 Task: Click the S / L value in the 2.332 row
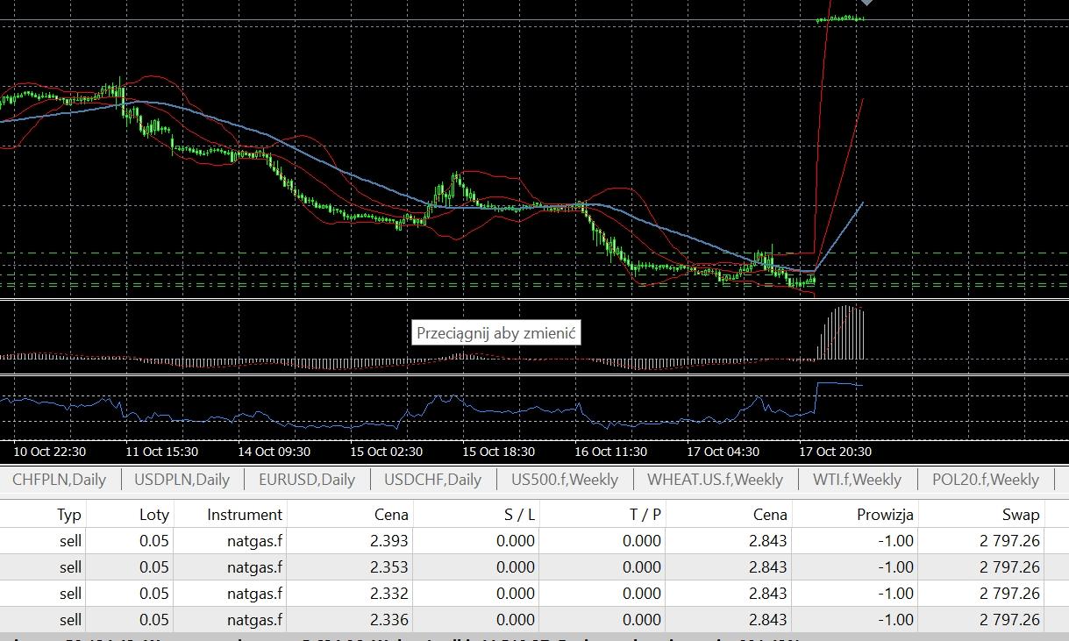516,594
